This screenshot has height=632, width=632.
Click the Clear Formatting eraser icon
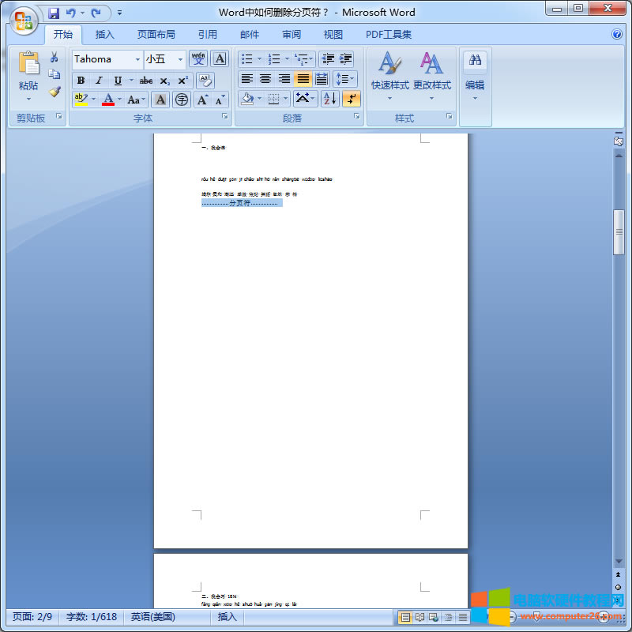pos(205,80)
